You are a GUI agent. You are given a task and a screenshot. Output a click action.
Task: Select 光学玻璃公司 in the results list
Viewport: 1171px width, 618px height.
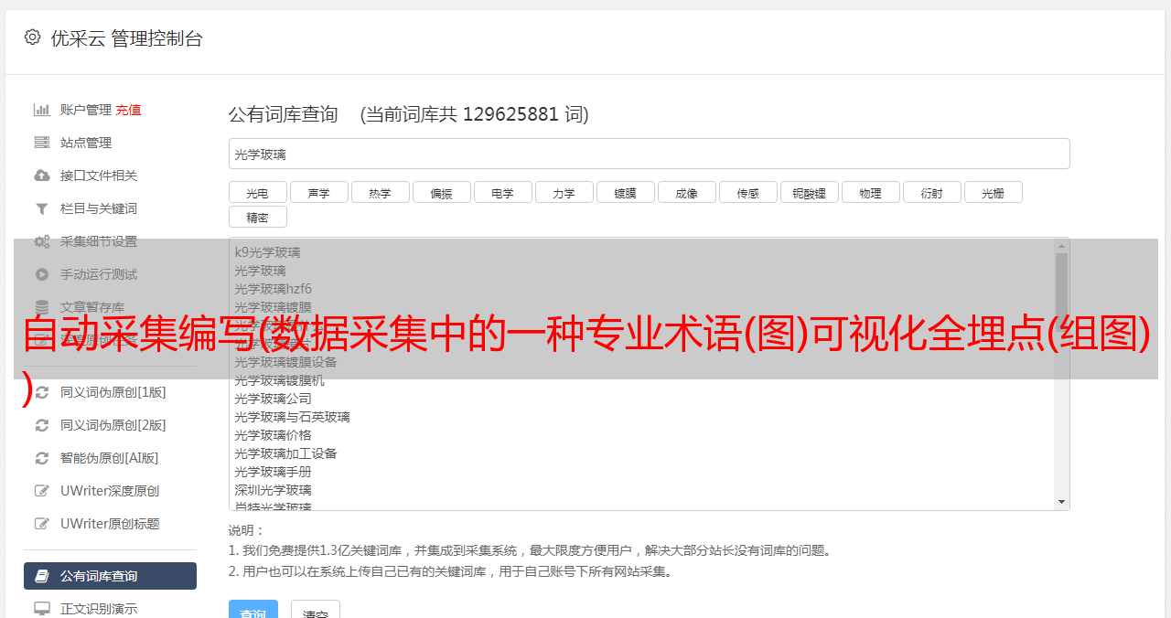[x=273, y=399]
